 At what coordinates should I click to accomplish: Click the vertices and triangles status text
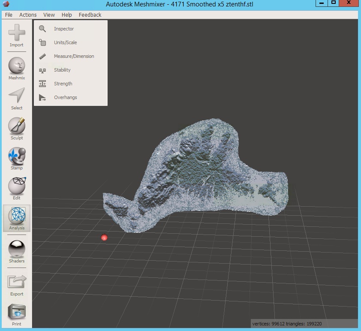[287, 324]
